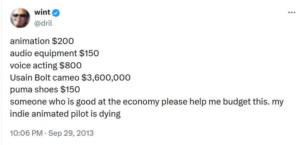Open wint's profile picture

[x=21, y=18]
